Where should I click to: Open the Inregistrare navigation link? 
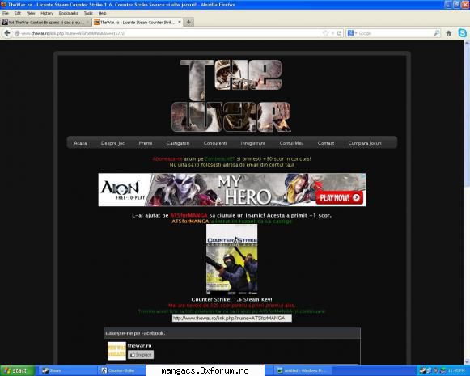[253, 143]
